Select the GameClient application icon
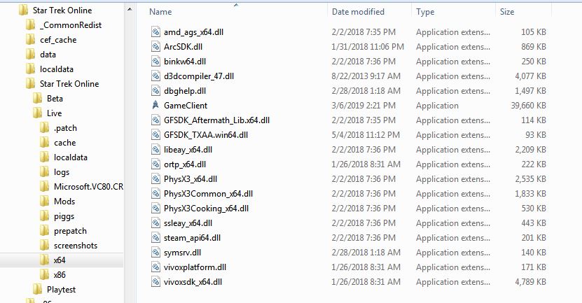582x303 pixels. coord(155,106)
